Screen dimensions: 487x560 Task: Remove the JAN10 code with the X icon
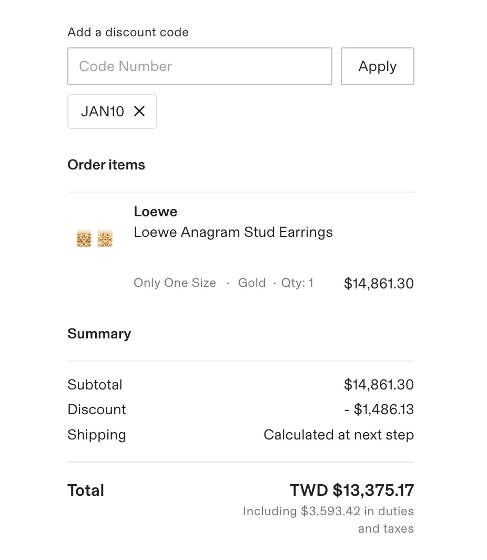(139, 111)
